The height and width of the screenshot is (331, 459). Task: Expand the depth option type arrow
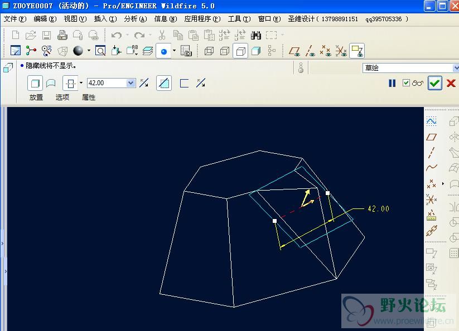coord(81,83)
